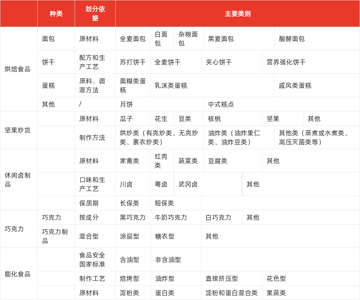
Task: Select the 混合型 cell
Action: pos(95,236)
